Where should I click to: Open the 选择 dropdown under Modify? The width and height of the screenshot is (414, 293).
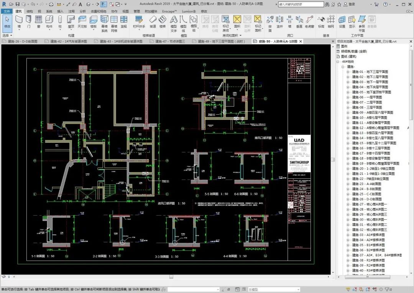coord(7,35)
